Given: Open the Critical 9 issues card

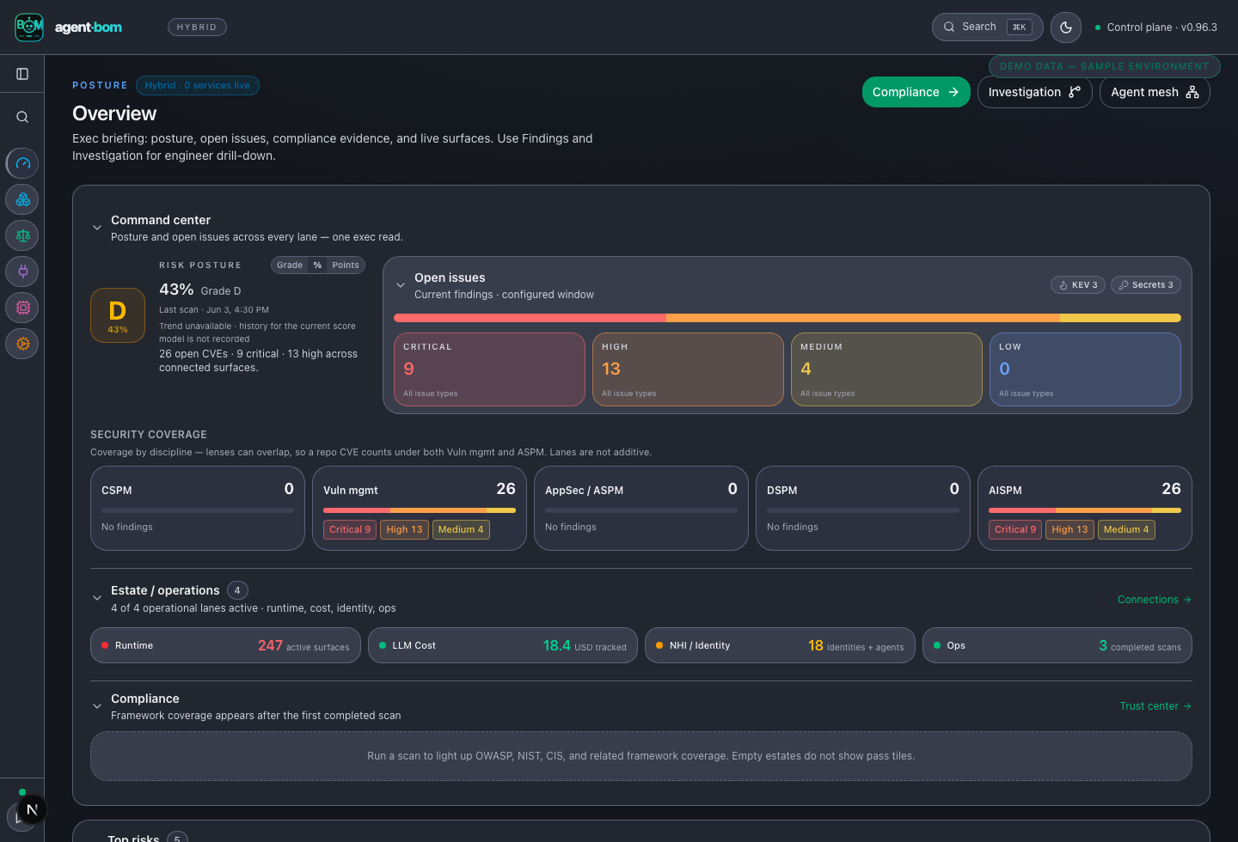Looking at the screenshot, I should (489, 369).
